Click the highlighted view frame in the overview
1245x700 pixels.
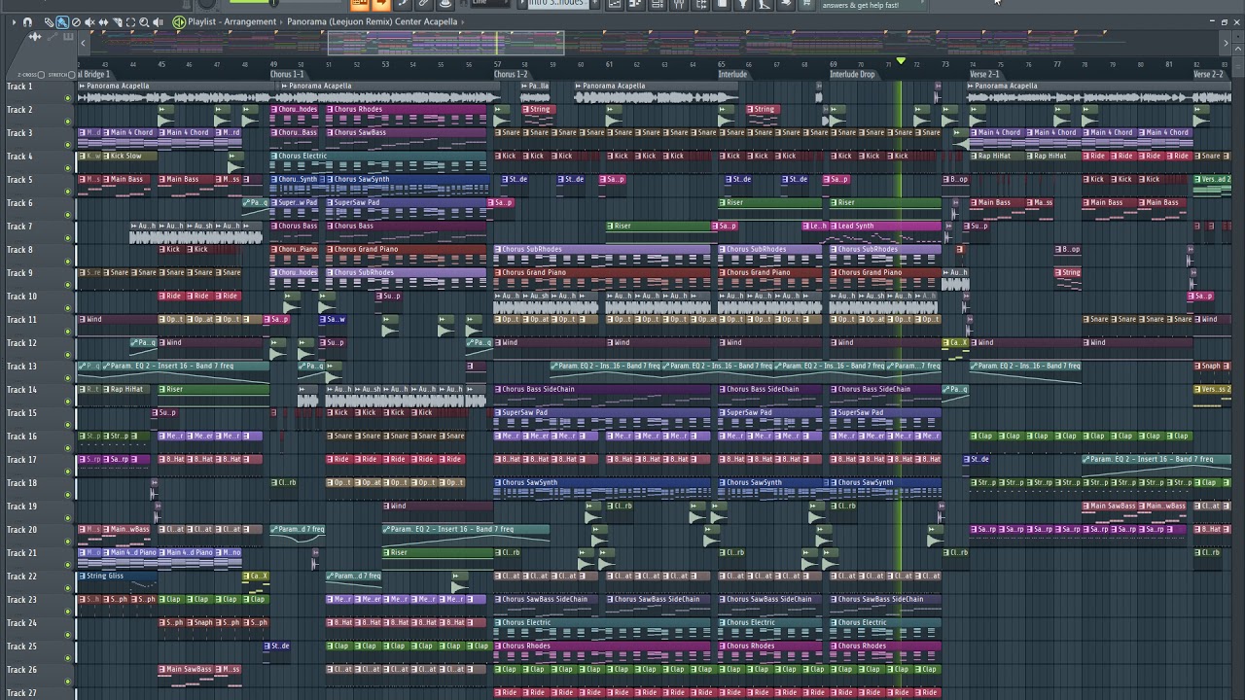tap(445, 43)
